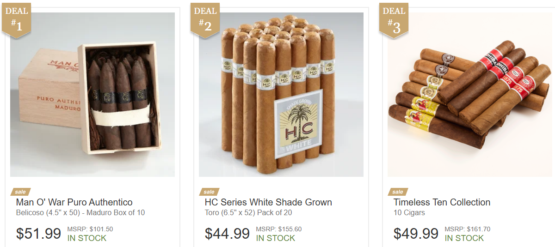555x247 pixels.
Task: Click the sale tag above Man O' War
Action: click(x=20, y=192)
